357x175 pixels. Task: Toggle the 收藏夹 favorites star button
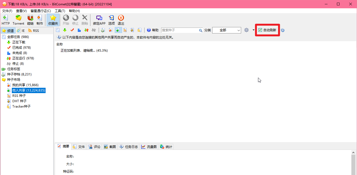pyautogui.click(x=53, y=20)
